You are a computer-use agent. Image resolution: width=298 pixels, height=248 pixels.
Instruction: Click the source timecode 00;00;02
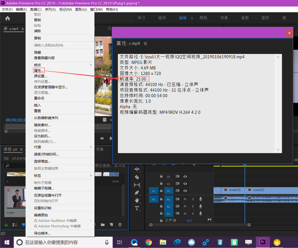coord(15,120)
